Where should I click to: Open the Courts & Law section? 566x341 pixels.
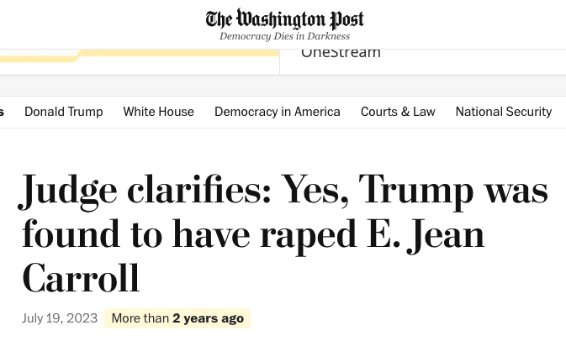coord(398,112)
